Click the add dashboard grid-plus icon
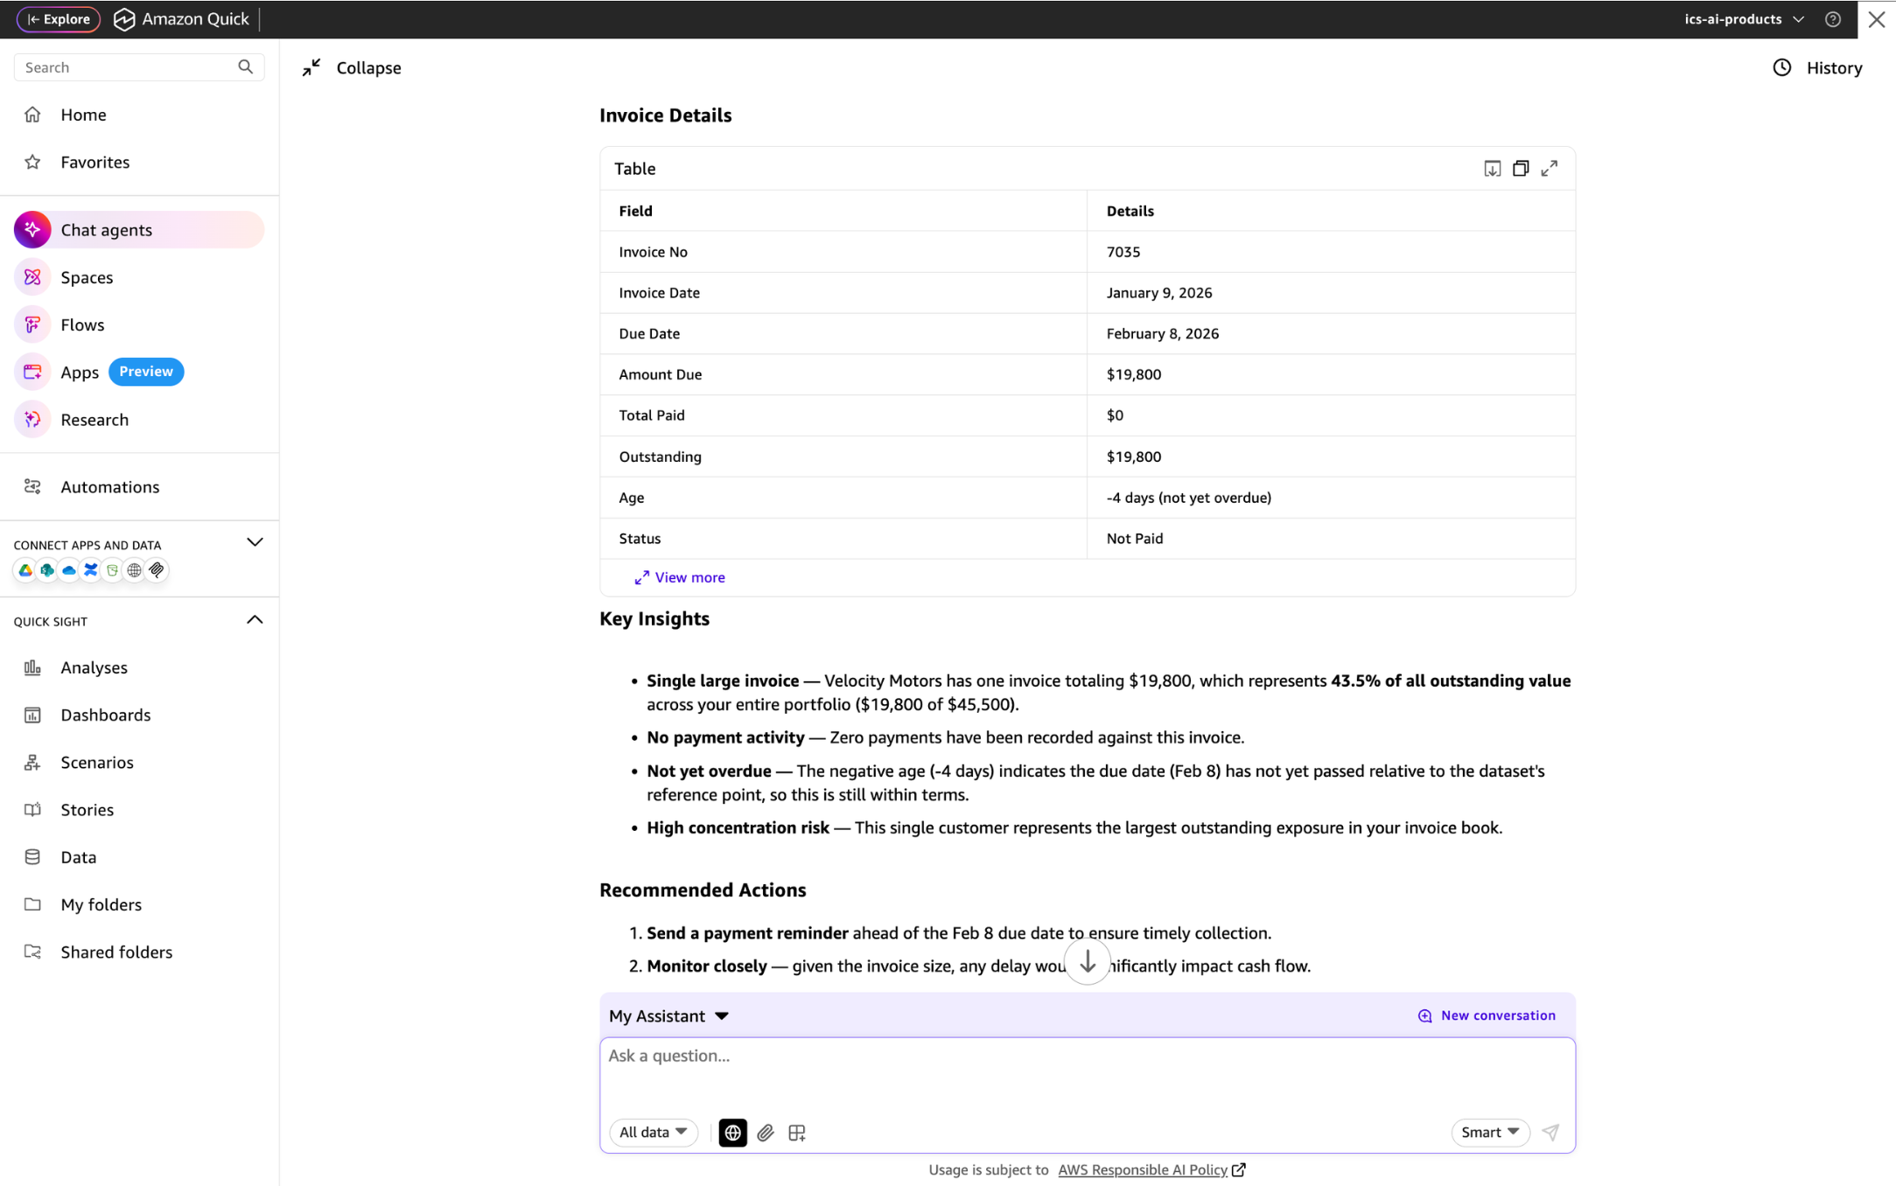 796,1133
